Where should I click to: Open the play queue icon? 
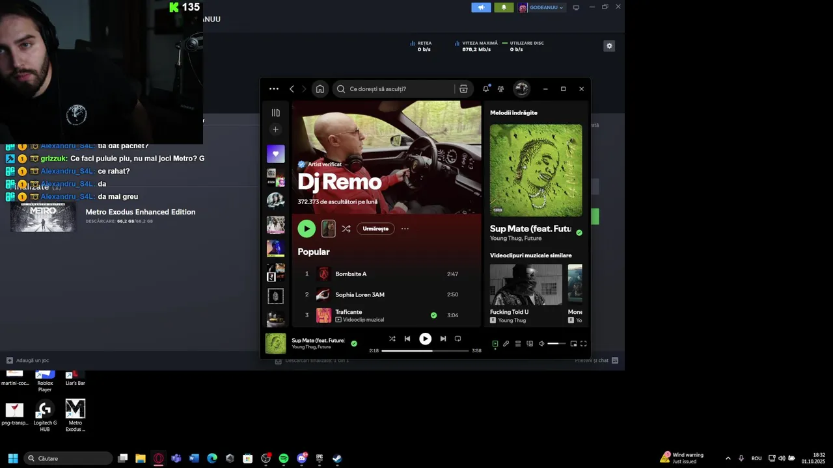[518, 344]
